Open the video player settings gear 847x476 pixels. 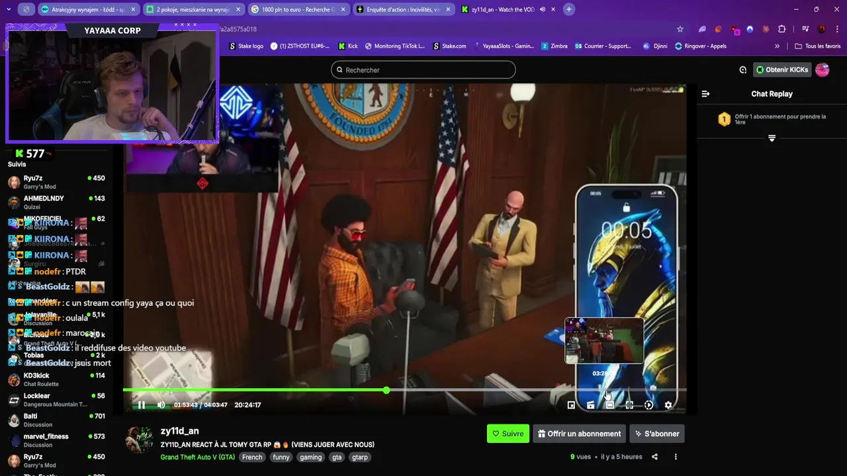[668, 405]
